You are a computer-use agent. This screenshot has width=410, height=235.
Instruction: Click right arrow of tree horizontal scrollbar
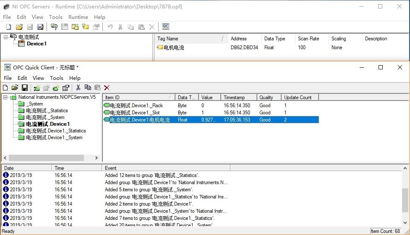(x=96, y=158)
